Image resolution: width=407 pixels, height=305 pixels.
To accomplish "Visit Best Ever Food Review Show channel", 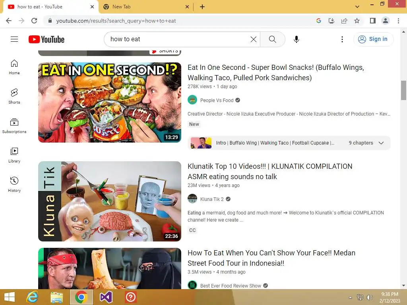I will pyautogui.click(x=231, y=286).
